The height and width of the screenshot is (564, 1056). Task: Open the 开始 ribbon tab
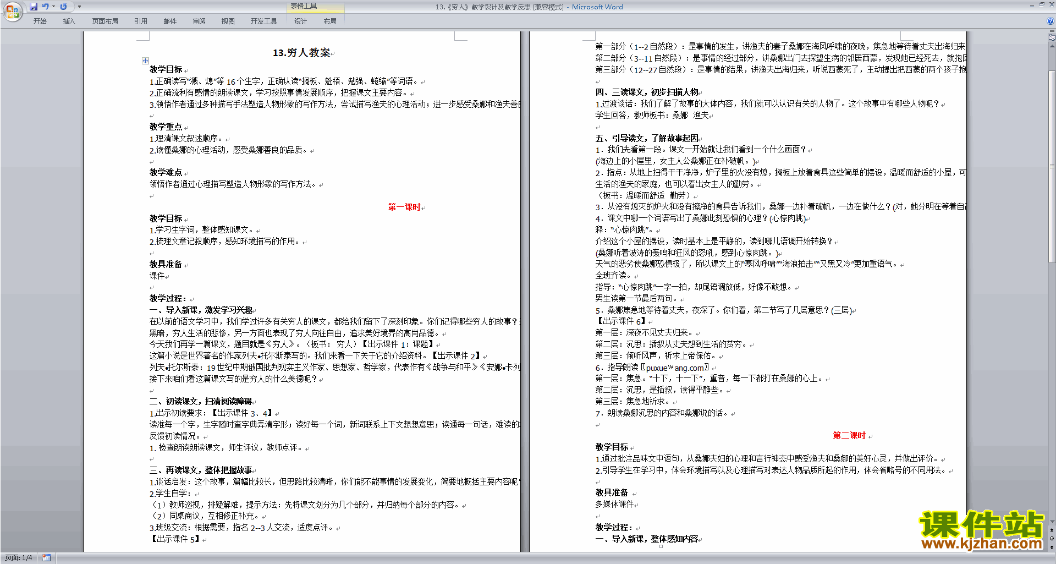(x=40, y=21)
